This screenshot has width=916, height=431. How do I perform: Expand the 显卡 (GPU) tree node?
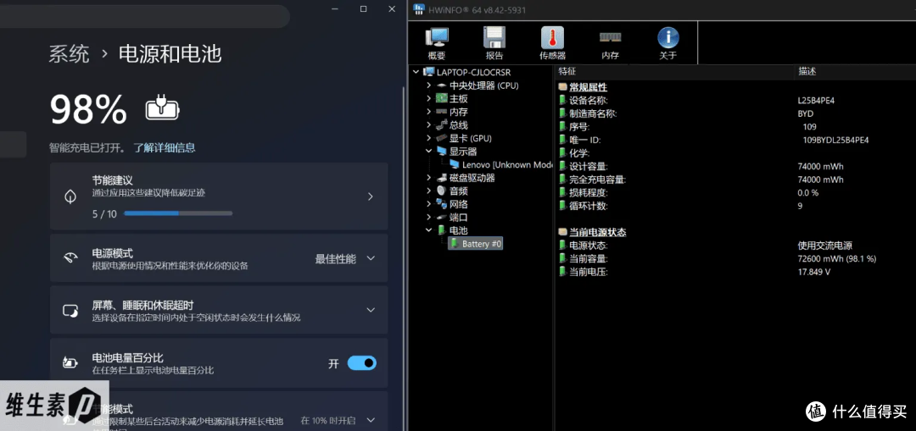pyautogui.click(x=429, y=138)
